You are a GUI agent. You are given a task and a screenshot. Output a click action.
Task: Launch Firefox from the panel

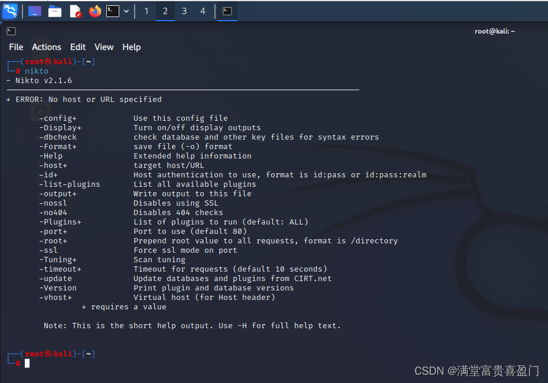pos(94,11)
